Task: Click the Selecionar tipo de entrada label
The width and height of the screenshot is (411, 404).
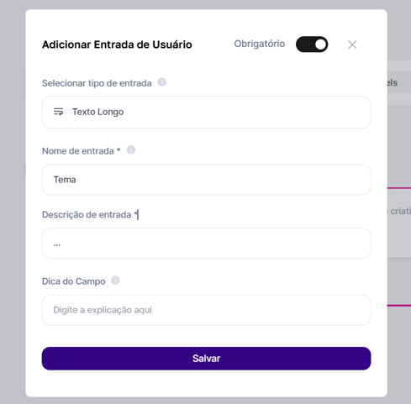Action: [x=97, y=83]
